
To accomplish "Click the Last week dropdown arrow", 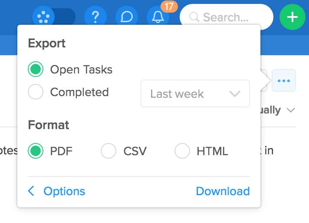I will [x=235, y=94].
